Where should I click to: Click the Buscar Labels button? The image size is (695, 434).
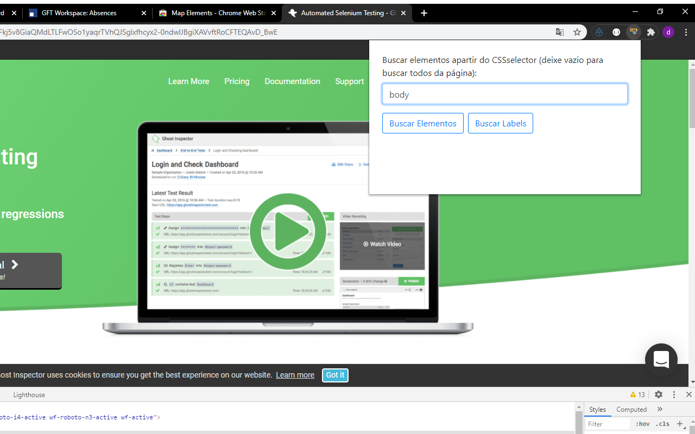501,123
